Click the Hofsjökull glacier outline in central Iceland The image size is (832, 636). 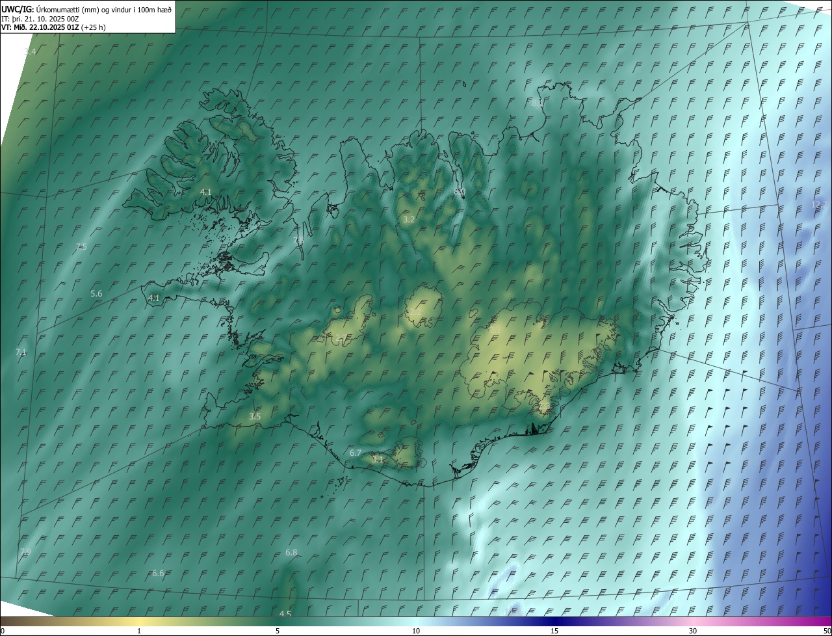click(x=423, y=308)
